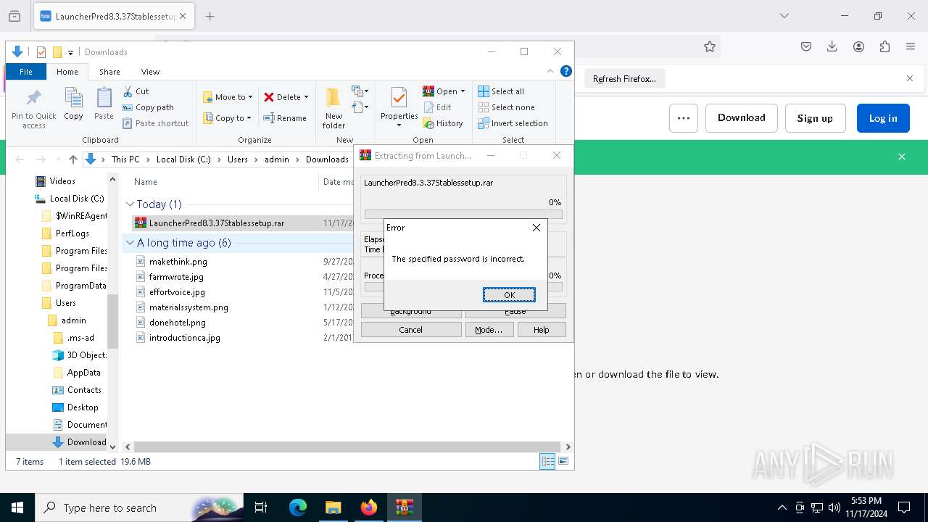Click Cancel in the WinRAR extraction window
This screenshot has width=928, height=522.
[411, 329]
